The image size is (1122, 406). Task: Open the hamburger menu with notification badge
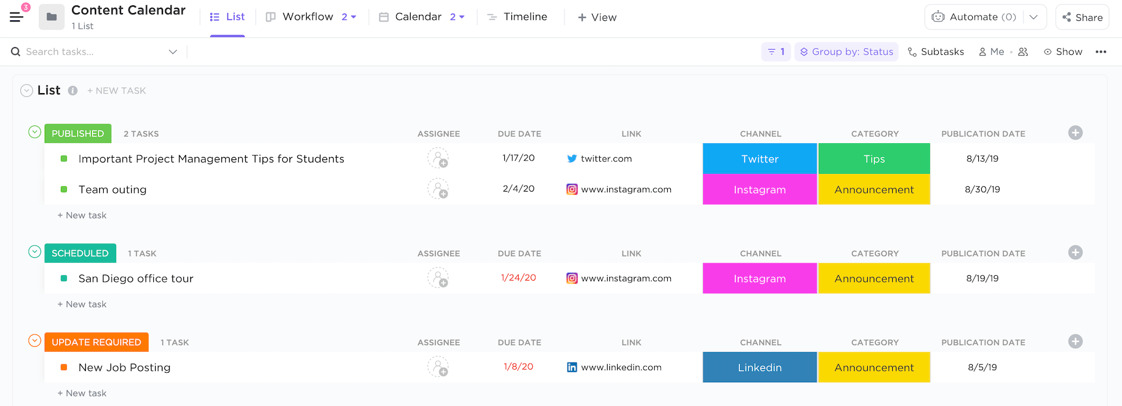coord(17,17)
